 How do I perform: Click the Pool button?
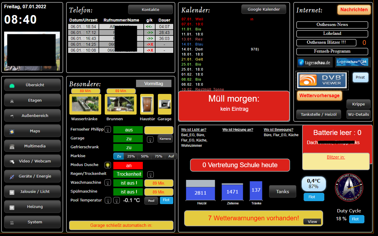pos(151,201)
